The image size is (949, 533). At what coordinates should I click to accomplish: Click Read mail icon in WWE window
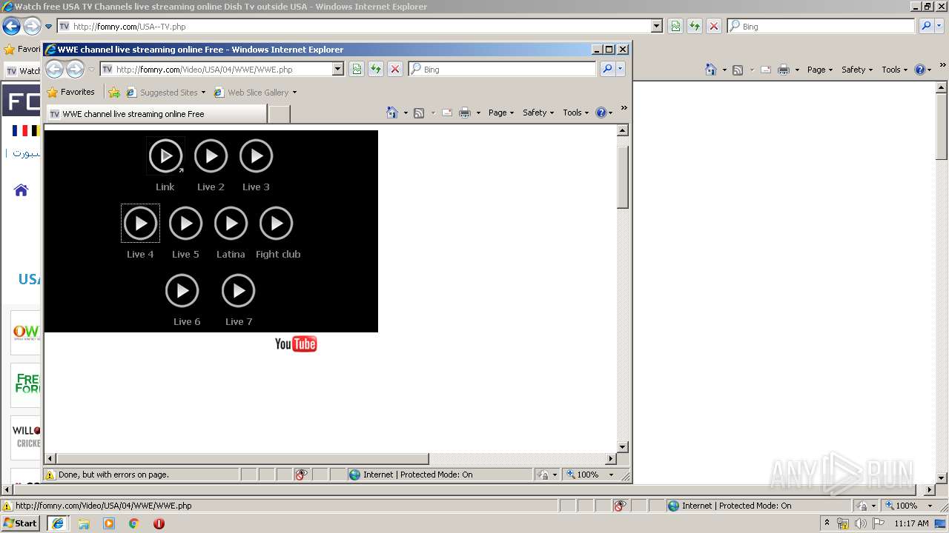[x=447, y=113]
